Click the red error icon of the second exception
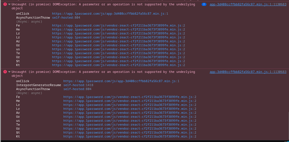 [x=5, y=72]
